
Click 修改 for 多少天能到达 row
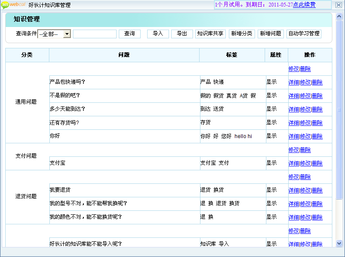click(306, 109)
